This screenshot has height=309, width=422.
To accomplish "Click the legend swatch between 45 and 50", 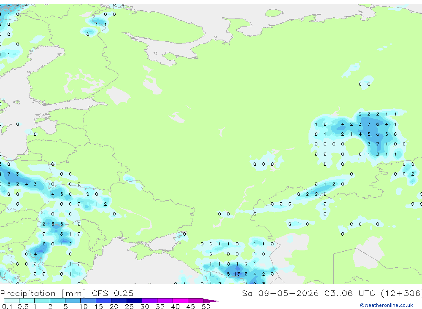I will point(195,301).
